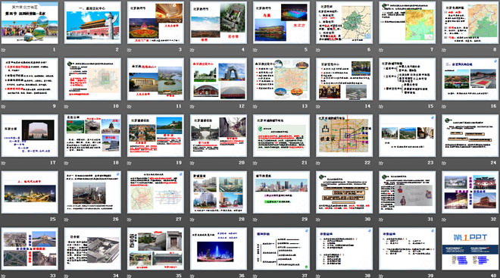Select slide 7 showing the terrain map
The height and width of the screenshot is (278, 500).
408,23
